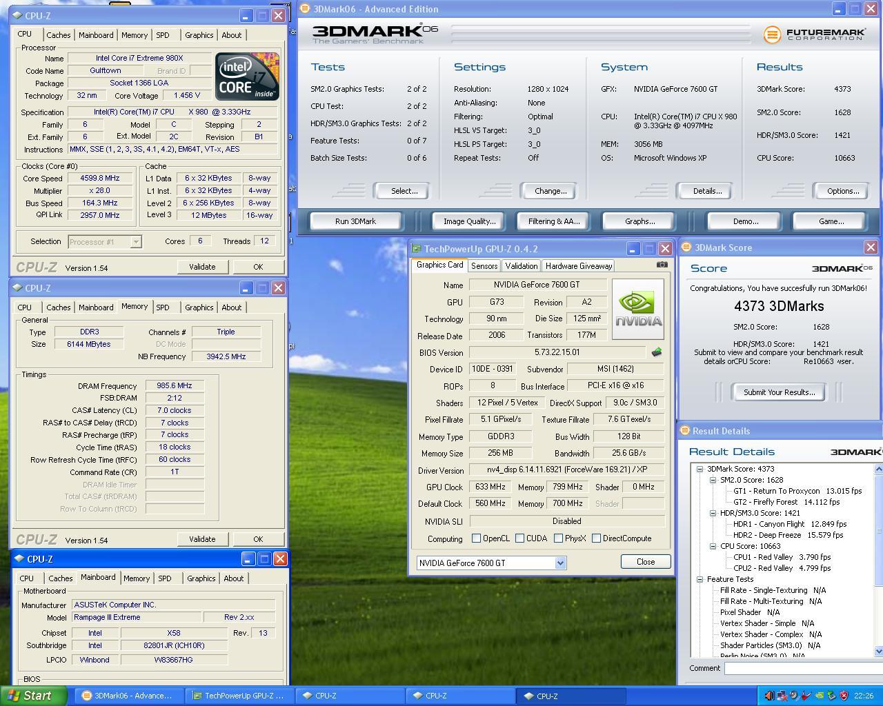Open Image Quality settings
The width and height of the screenshot is (883, 706).
click(470, 221)
